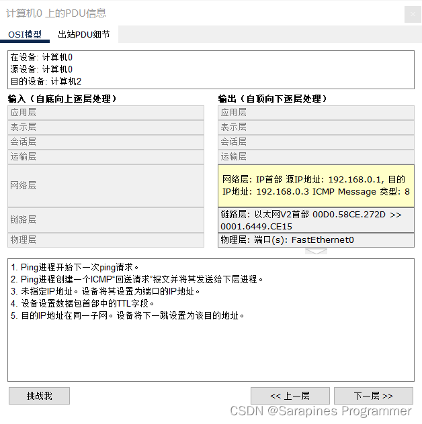Viewport: 422px width, 424px height.
Task: Click the window title 计算机0 上的PDU信息
Action: [x=56, y=13]
